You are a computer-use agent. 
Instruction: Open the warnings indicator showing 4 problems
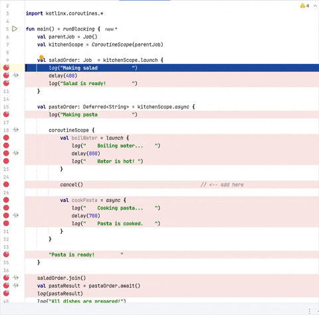pyautogui.click(x=304, y=6)
